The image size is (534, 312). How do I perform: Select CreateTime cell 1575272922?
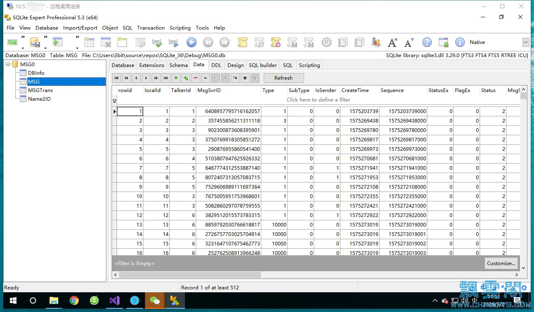(359, 215)
